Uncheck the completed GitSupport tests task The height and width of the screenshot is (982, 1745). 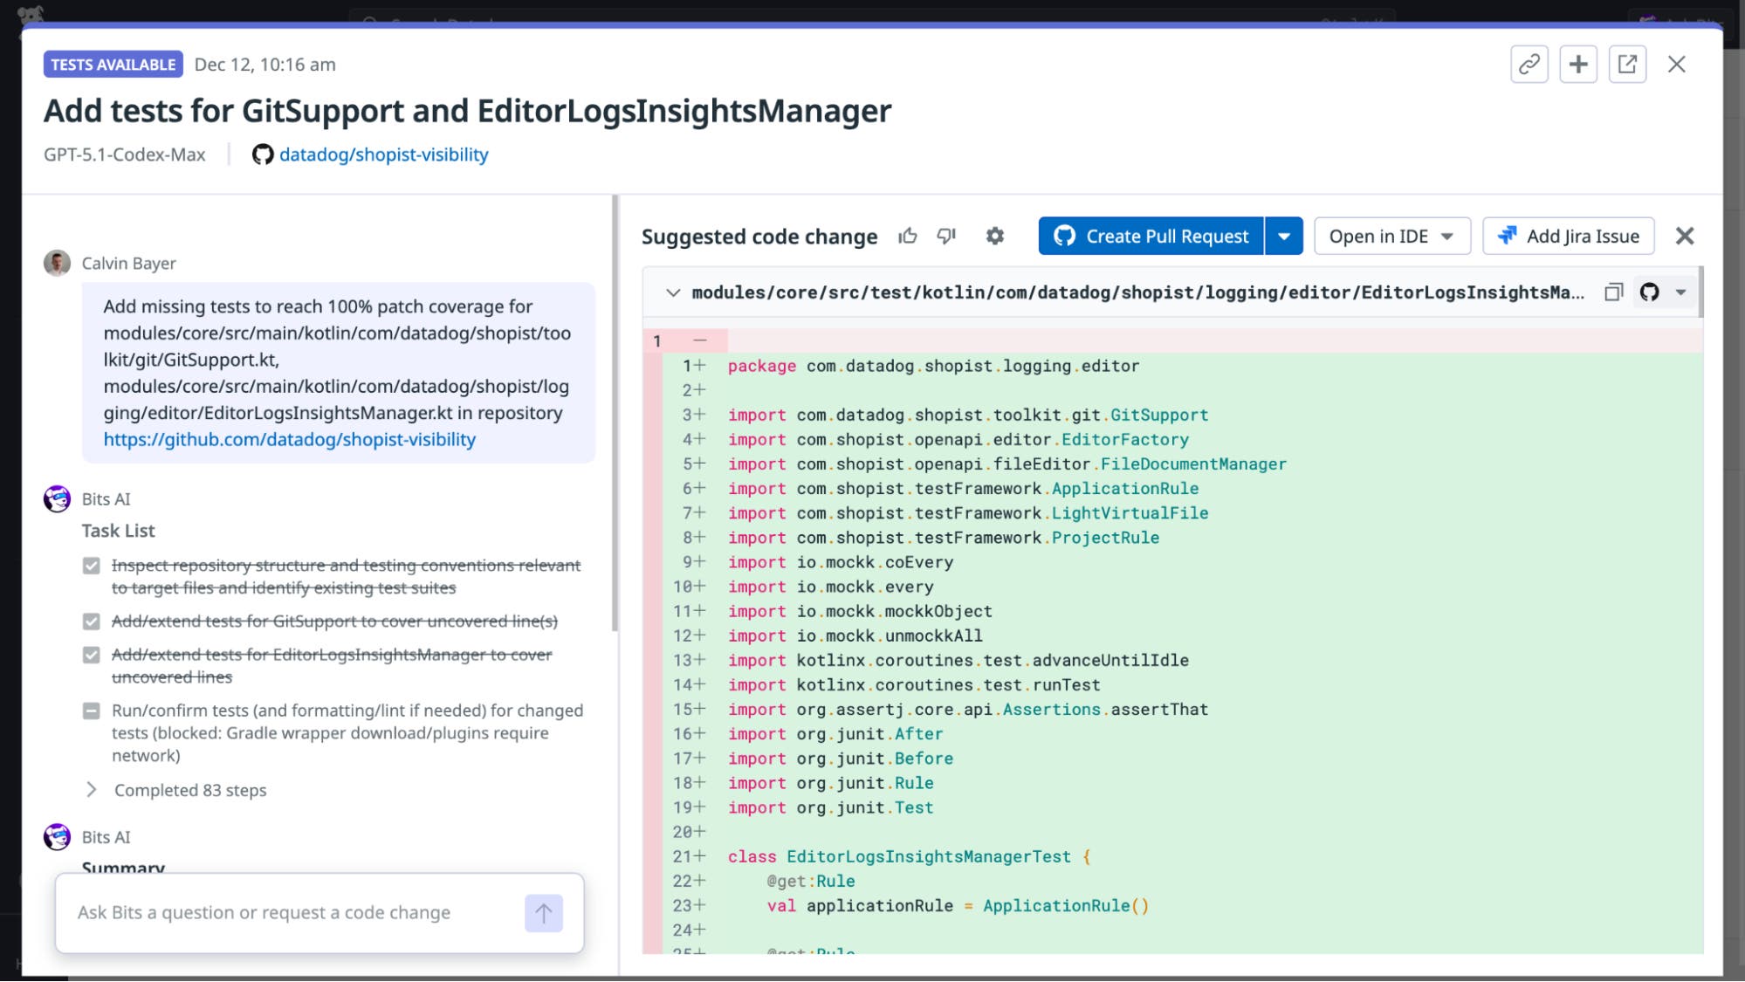(92, 621)
